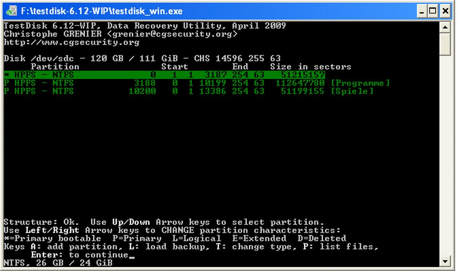The image size is (459, 271).
Task: Click the start cylinder value 3188
Action: coord(145,83)
